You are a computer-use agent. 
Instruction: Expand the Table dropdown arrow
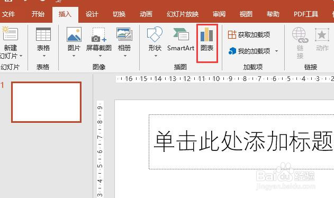(x=44, y=56)
